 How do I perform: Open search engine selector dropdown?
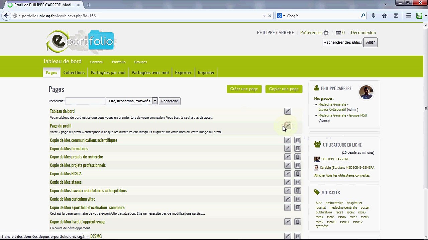click(x=281, y=16)
